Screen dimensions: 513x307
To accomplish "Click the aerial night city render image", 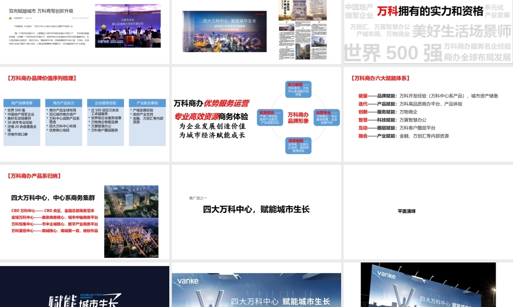I will pos(131,238).
